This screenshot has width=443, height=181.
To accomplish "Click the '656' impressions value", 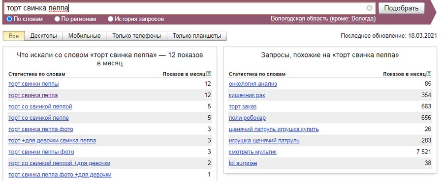I will [x=426, y=118].
